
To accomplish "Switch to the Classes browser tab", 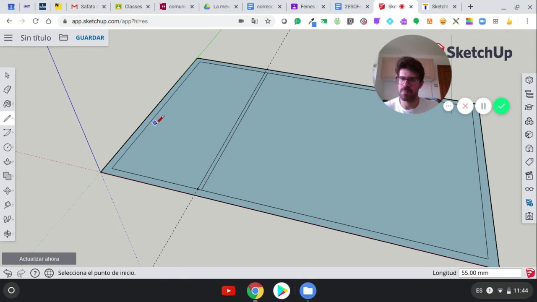I will pos(133,7).
